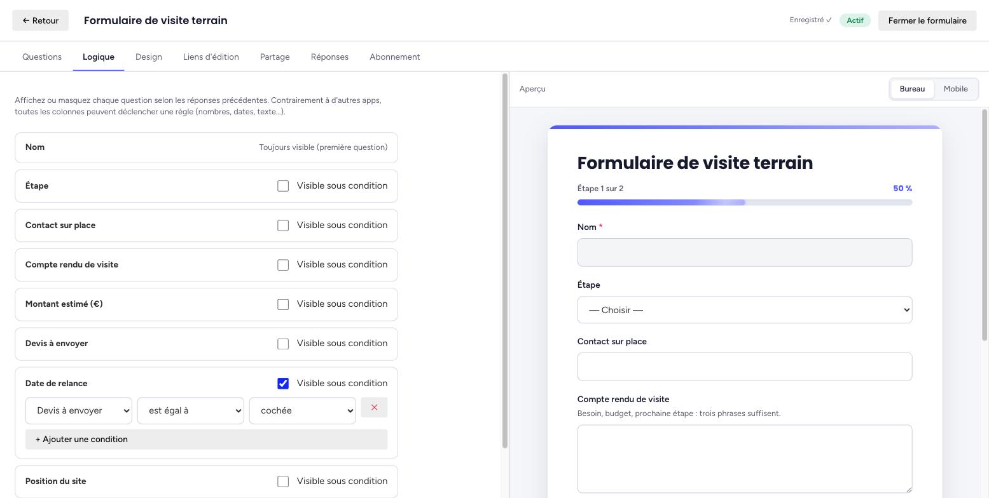This screenshot has height=498, width=989.
Task: Click the Compte rendu de visite text area
Action: click(745, 459)
